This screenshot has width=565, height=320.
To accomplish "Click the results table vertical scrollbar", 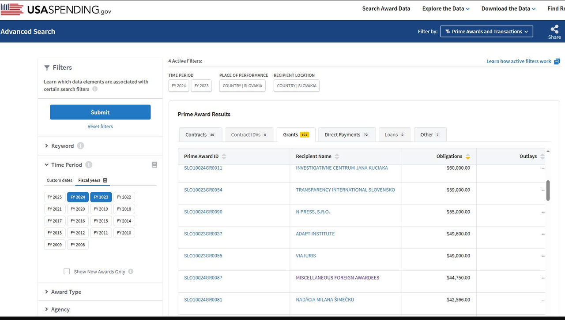I will [548, 190].
